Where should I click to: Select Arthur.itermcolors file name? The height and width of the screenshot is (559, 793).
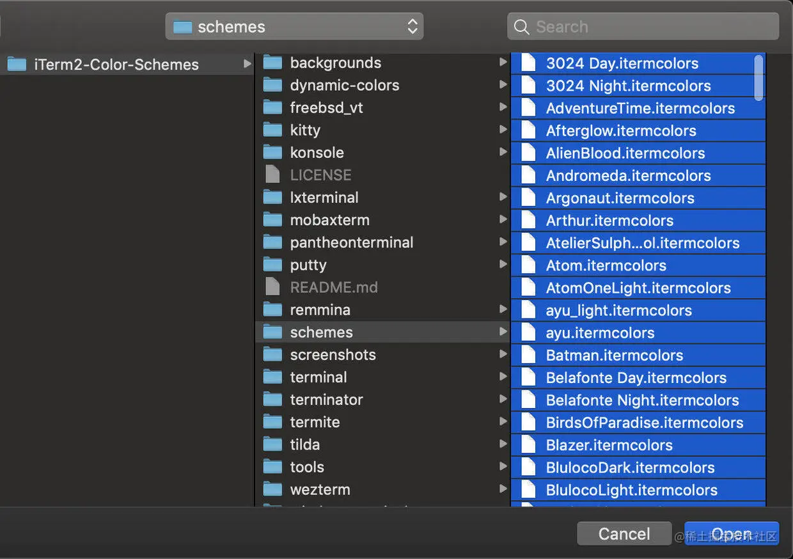610,221
